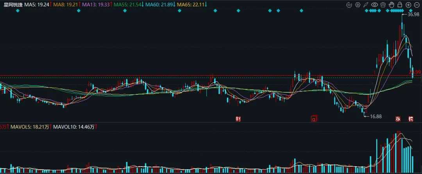The image size is (422, 174).
Task: Open the toolbox briefcase icon
Action: (x=383, y=5)
